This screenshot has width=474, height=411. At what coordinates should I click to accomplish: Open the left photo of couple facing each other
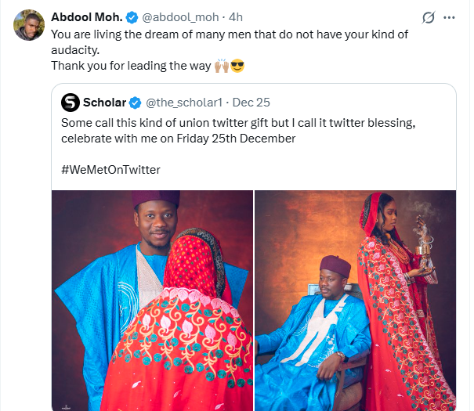[153, 300]
